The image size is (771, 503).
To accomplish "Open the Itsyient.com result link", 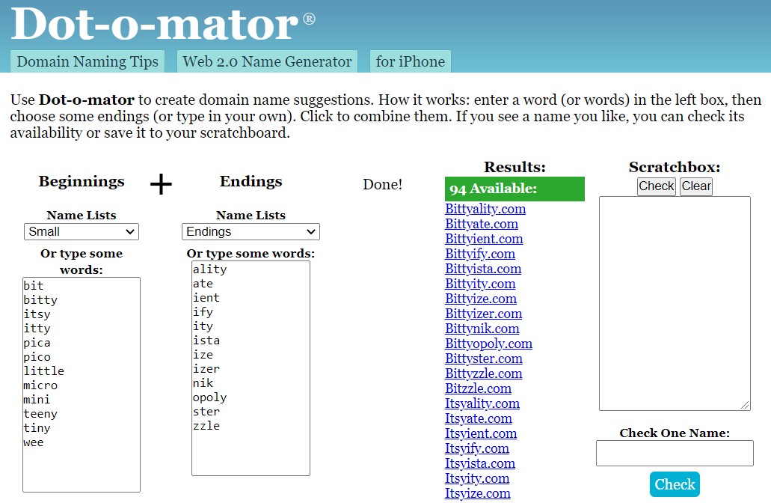I will click(x=481, y=433).
